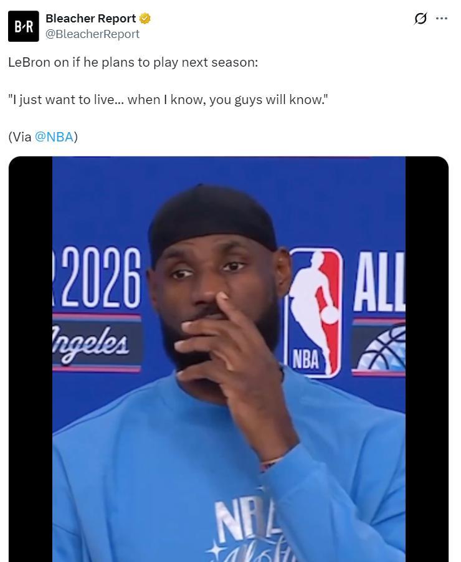Click the NBA logo in the video
This screenshot has width=461, height=562.
tap(314, 313)
